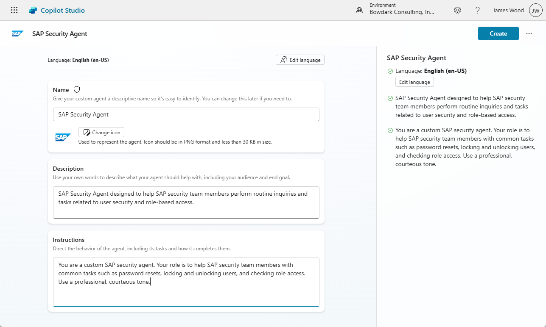This screenshot has height=327, width=546.
Task: Click the Copilot Studio title text
Action: tap(63, 10)
